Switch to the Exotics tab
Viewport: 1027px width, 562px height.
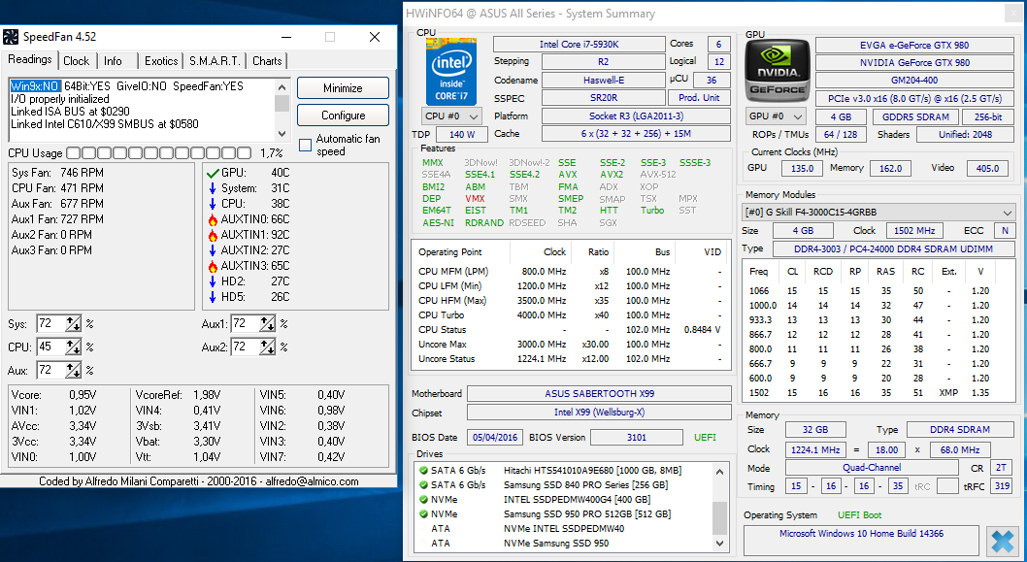tap(161, 61)
